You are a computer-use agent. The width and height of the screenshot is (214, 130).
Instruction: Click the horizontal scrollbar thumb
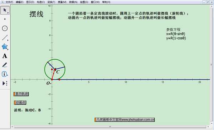coord(110,127)
